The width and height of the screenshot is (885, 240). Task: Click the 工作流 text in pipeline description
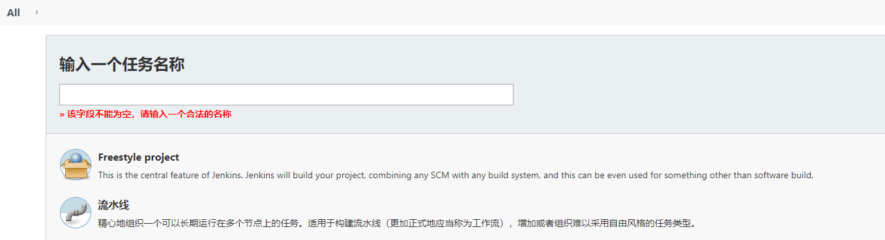coord(485,224)
